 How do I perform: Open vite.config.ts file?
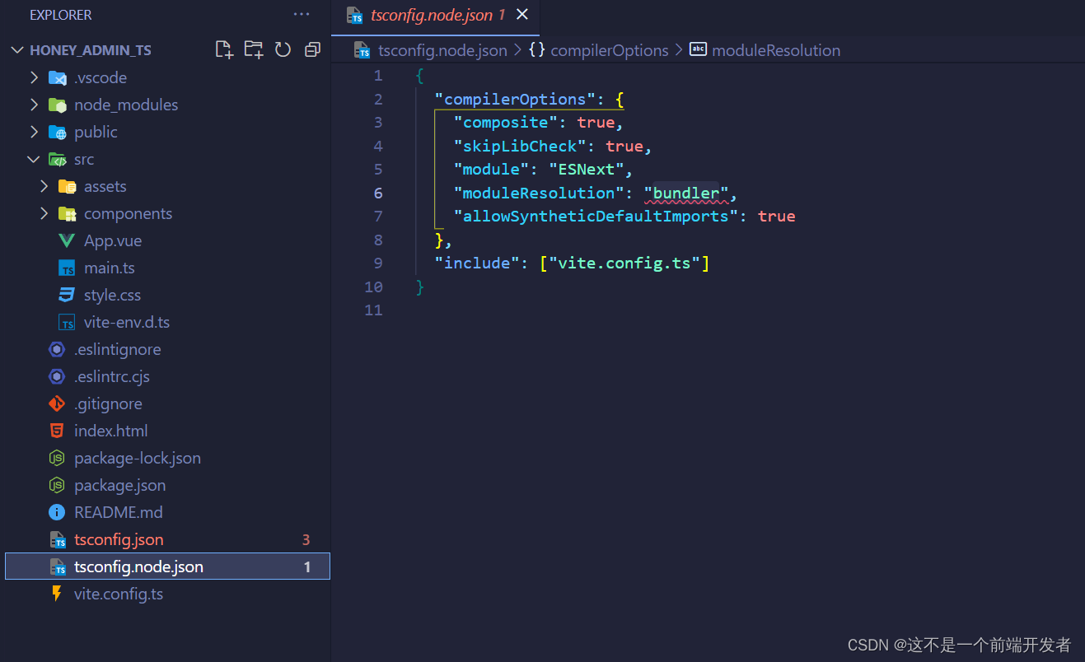pyautogui.click(x=119, y=594)
